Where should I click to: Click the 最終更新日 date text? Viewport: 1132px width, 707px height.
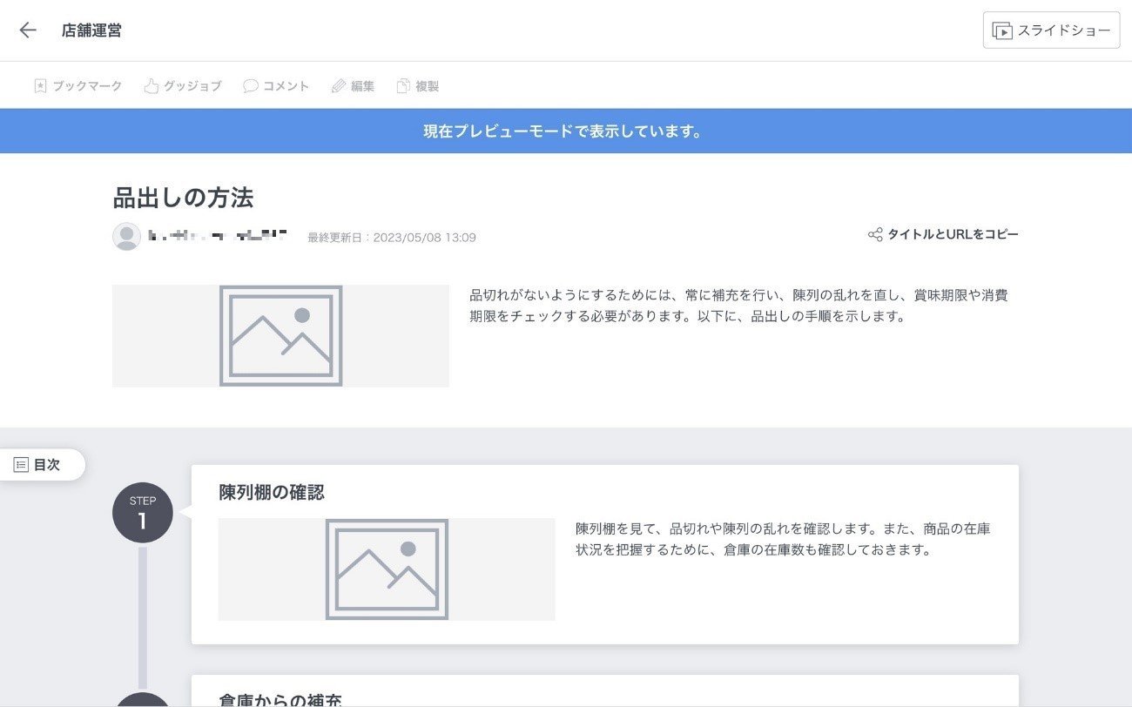click(x=392, y=237)
